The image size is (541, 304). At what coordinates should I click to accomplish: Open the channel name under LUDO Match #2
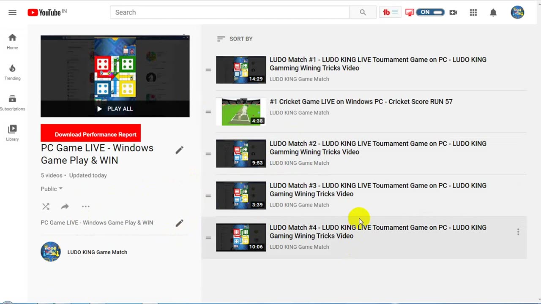click(299, 163)
